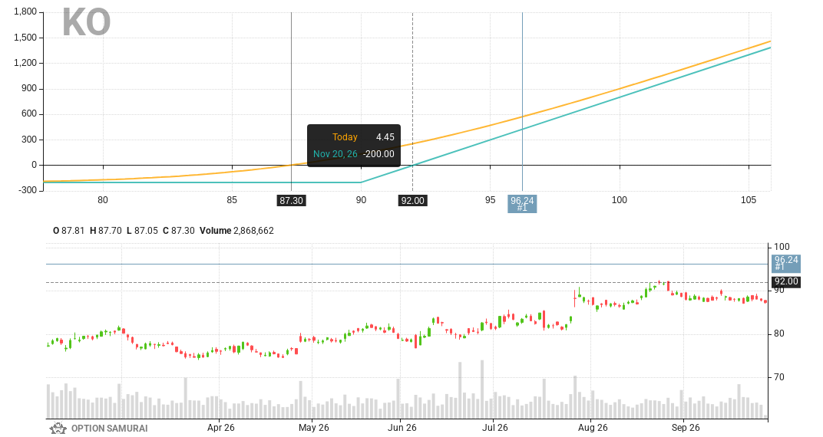This screenshot has height=437, width=823.
Task: Click the 92.00 price tag on candlestick chart
Action: coord(786,281)
